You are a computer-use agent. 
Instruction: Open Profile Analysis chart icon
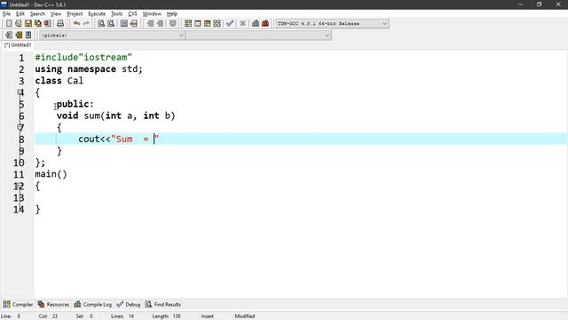(x=256, y=24)
